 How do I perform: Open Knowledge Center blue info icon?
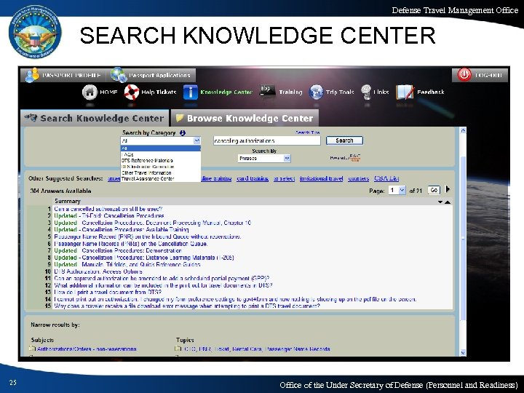coord(191,92)
